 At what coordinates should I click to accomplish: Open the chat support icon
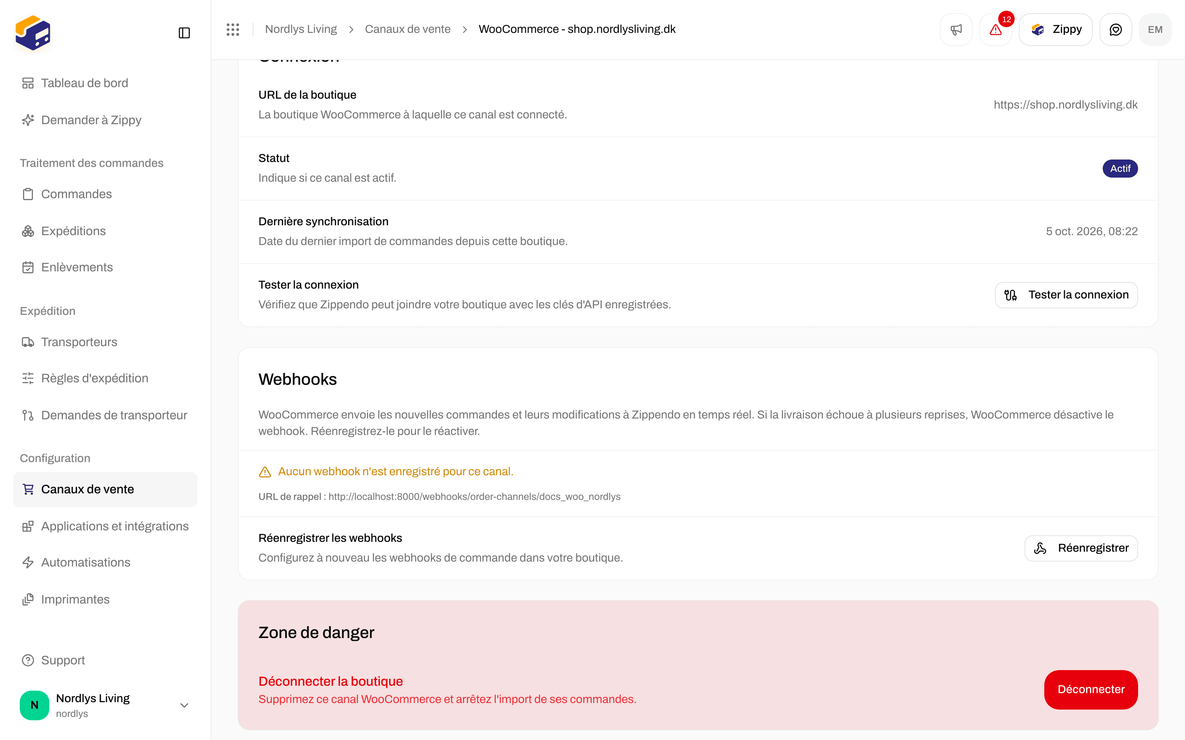(x=1115, y=29)
